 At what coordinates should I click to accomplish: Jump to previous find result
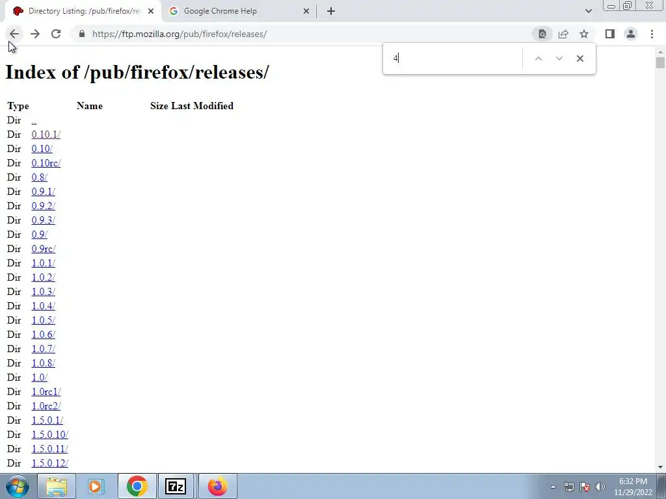[538, 58]
